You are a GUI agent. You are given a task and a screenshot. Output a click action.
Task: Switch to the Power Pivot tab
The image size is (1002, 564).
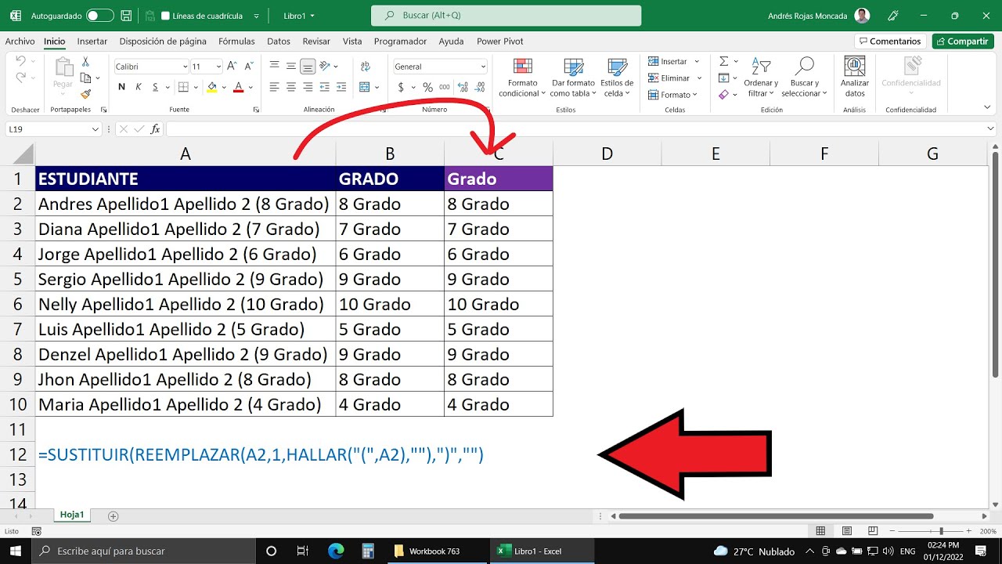500,42
